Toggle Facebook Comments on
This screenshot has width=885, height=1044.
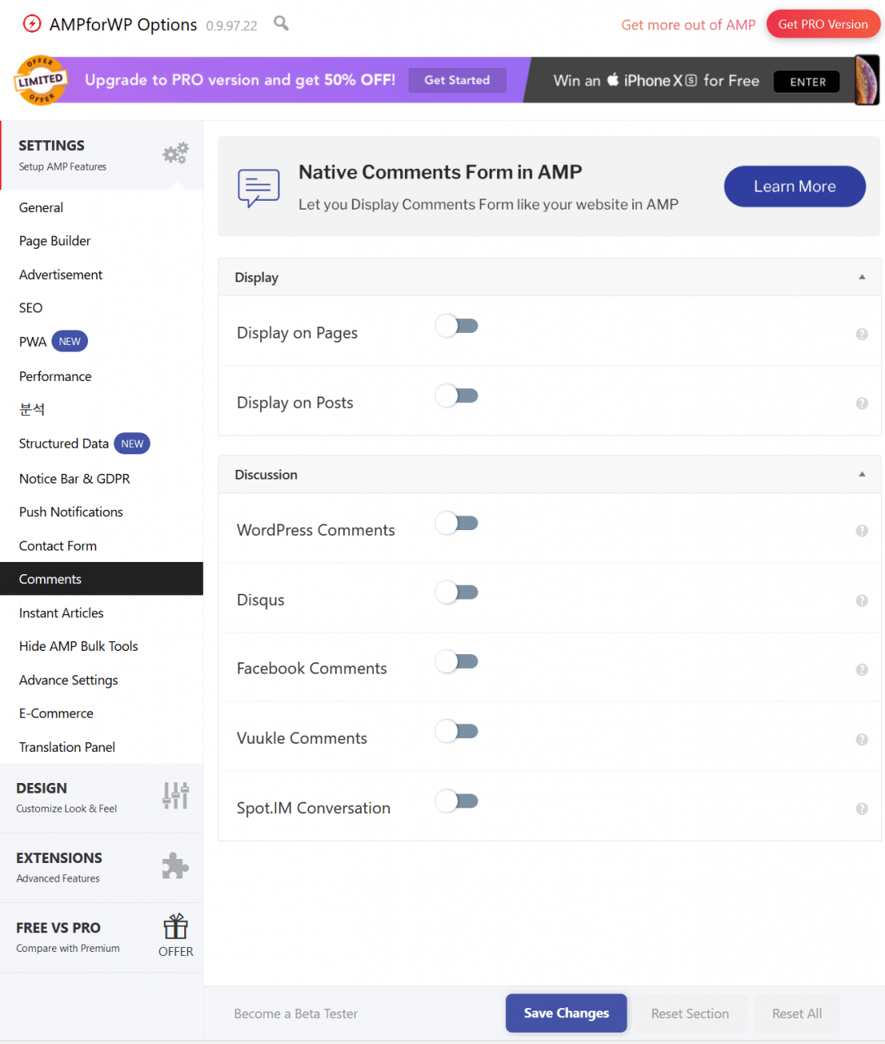(456, 661)
